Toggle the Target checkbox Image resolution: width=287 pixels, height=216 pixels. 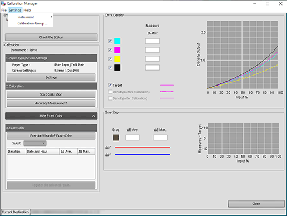[110, 85]
